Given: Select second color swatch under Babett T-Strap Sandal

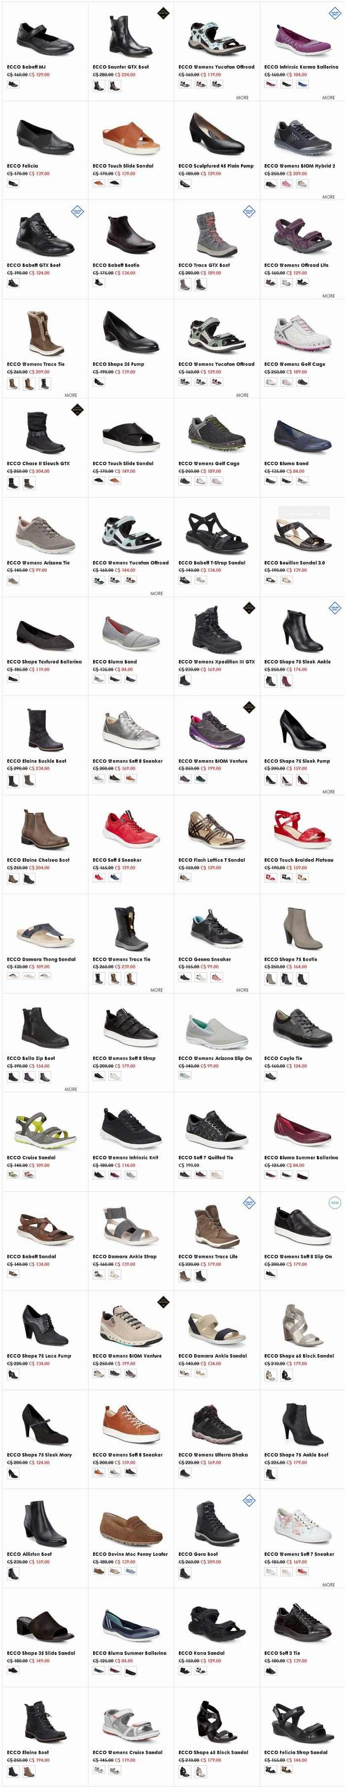Looking at the screenshot, I should click(x=201, y=580).
